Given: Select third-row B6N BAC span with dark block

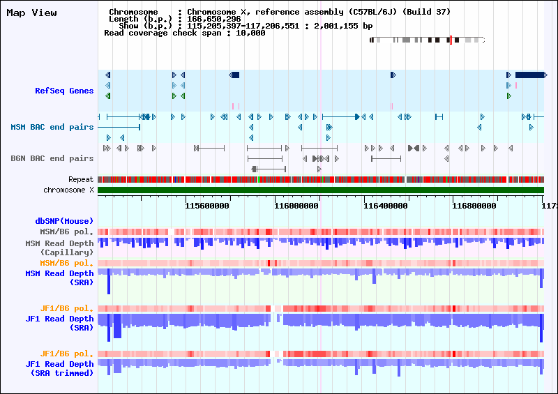Looking at the screenshot, I should (269, 169).
